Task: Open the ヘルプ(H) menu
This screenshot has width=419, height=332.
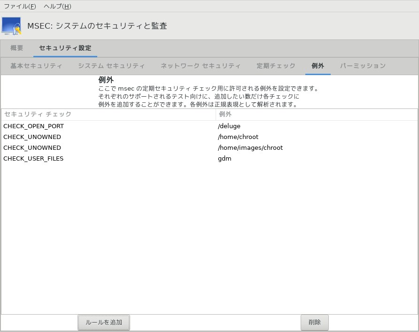Action: click(x=57, y=6)
